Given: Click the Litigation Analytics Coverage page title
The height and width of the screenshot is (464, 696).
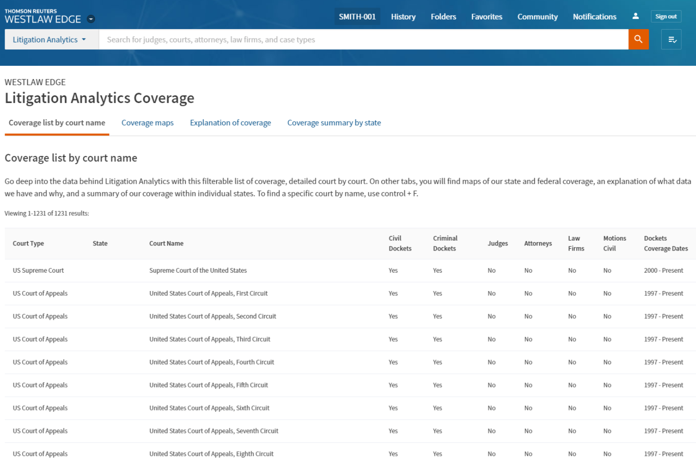Looking at the screenshot, I should point(99,98).
